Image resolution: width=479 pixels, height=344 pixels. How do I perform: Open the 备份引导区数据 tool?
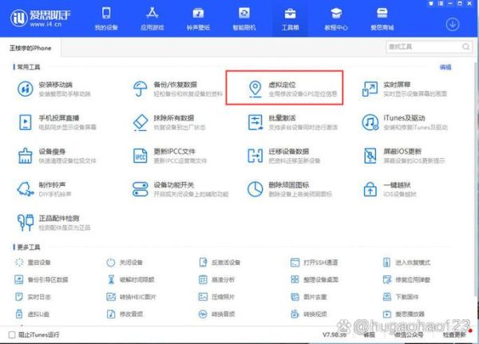click(42, 279)
